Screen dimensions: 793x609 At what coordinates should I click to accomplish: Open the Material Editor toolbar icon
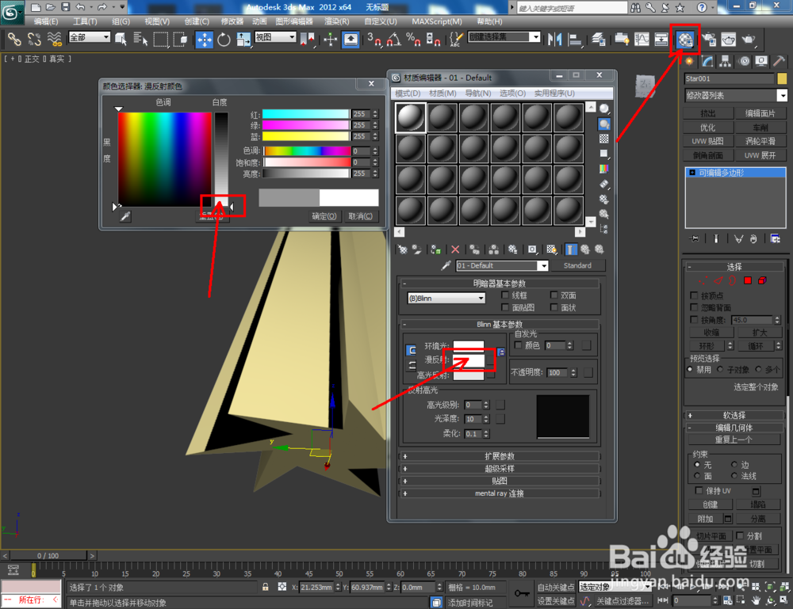click(685, 40)
